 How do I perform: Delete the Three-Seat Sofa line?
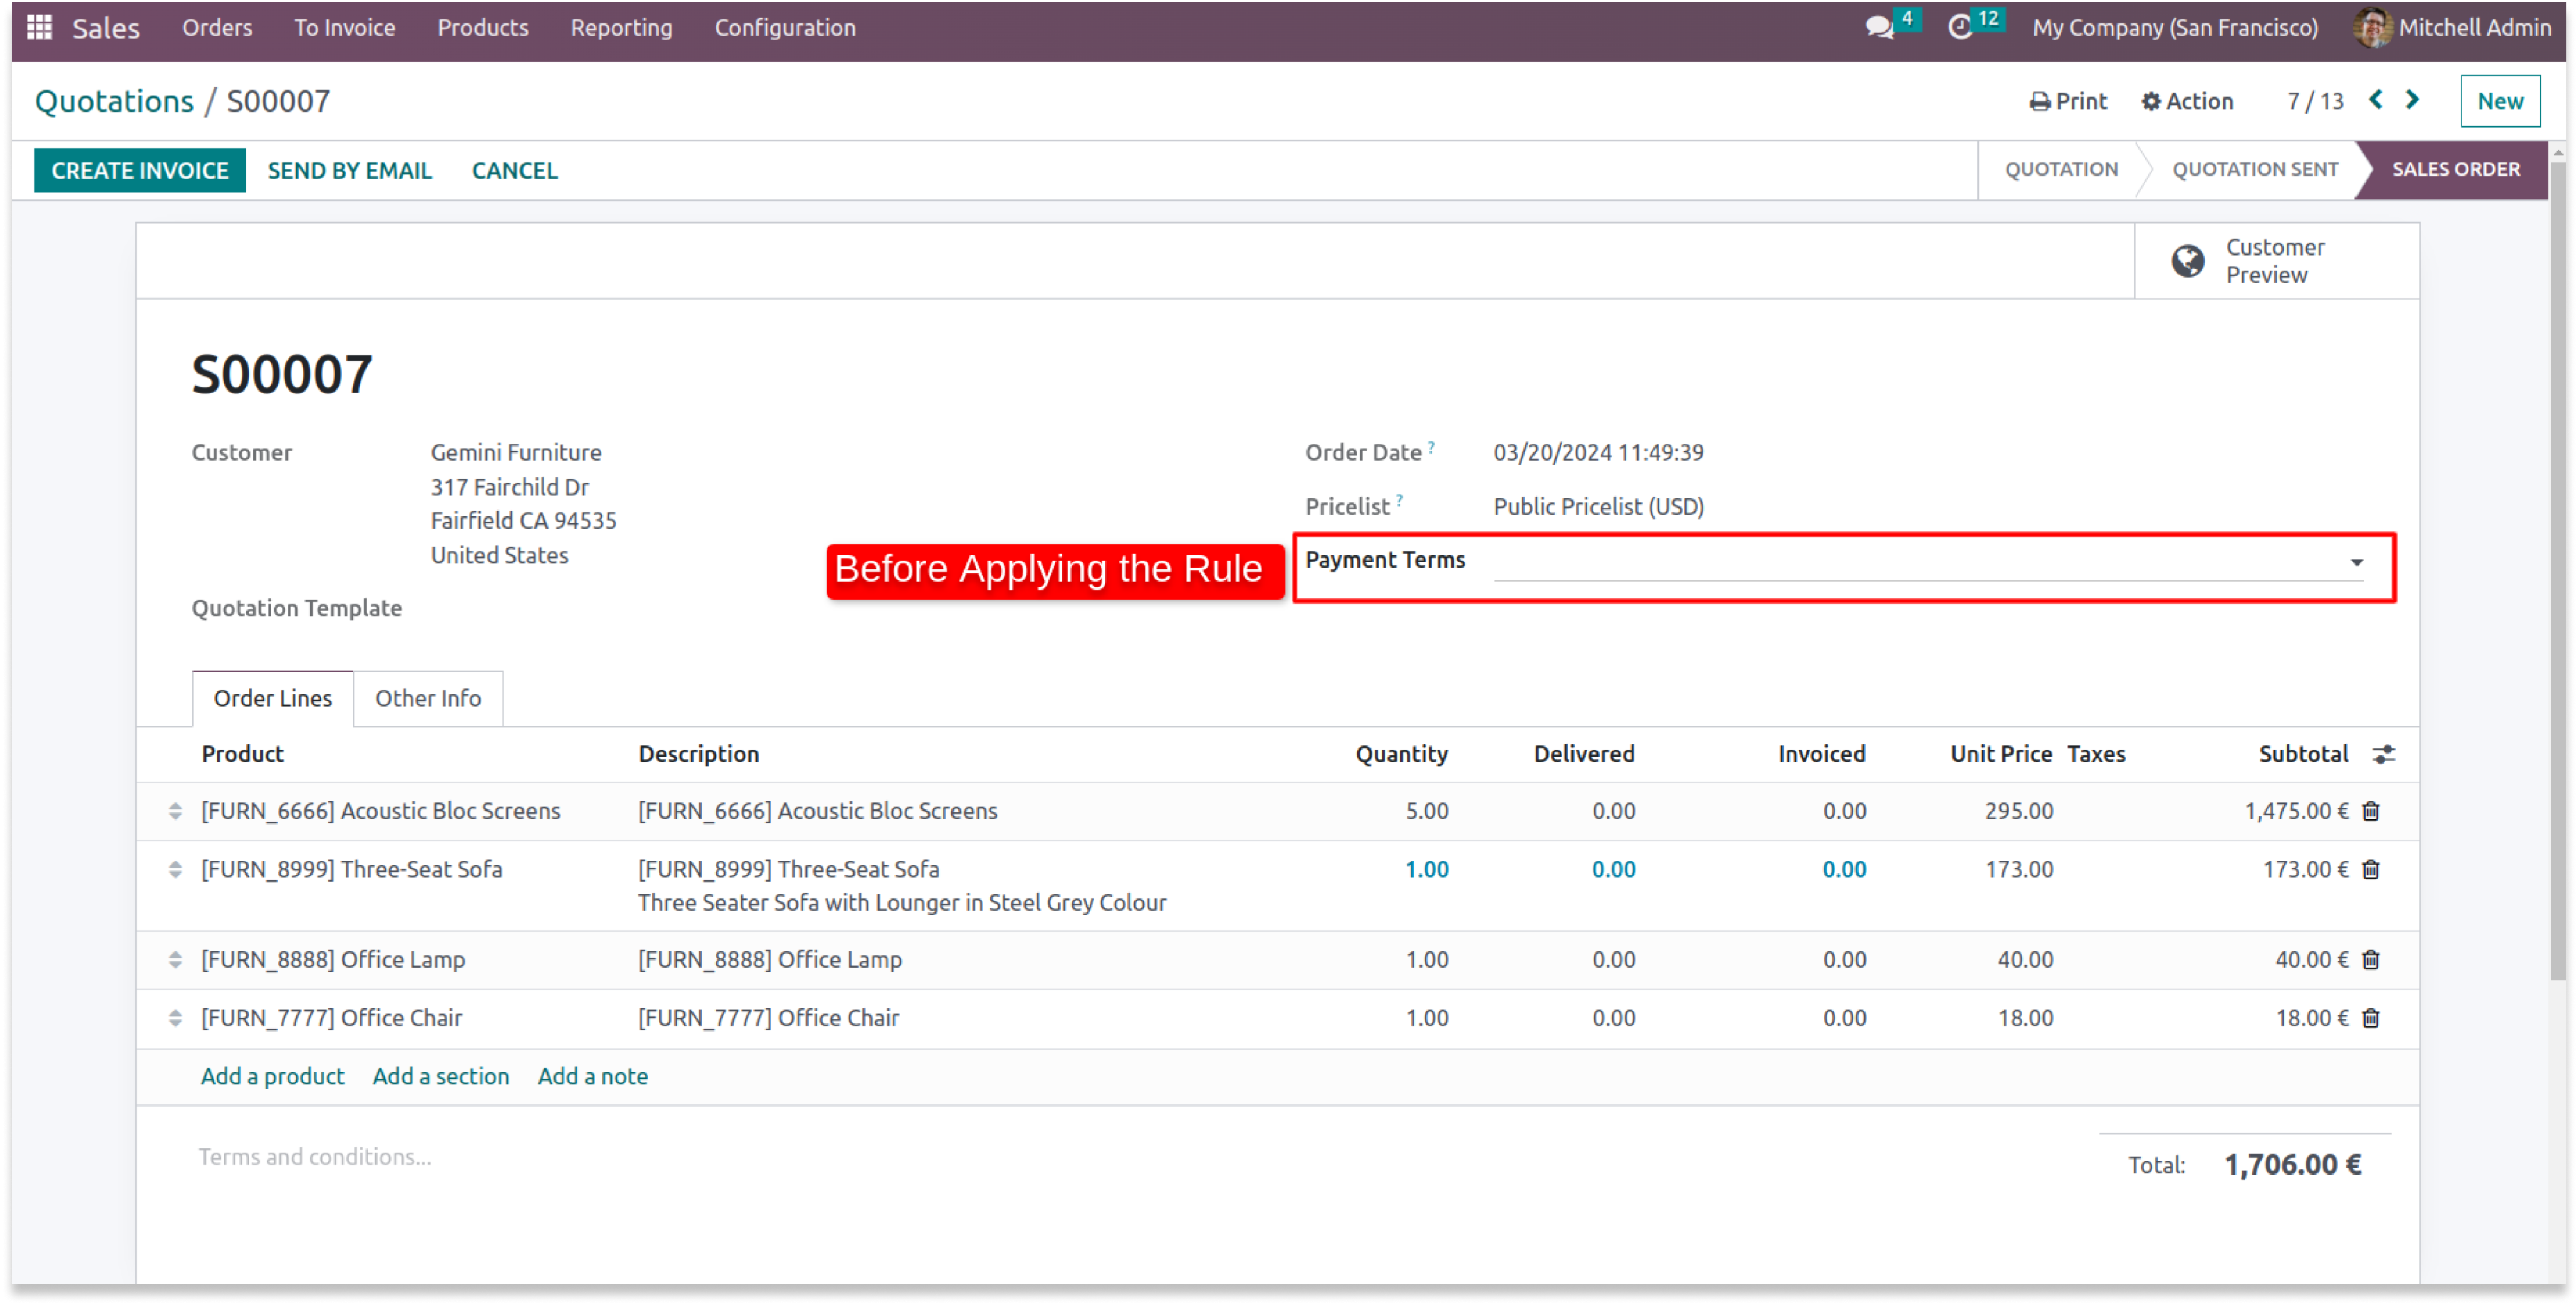pyautogui.click(x=2371, y=870)
